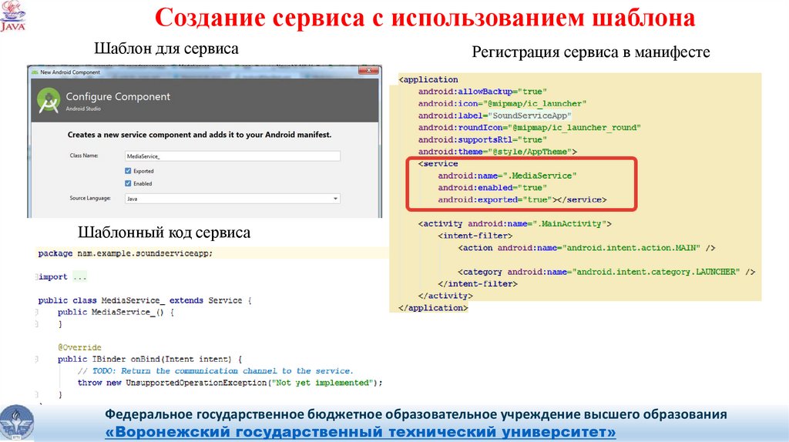This screenshot has width=789, height=442.
Task: Click the Воронежский государственный технический университет link
Action: pyautogui.click(x=361, y=432)
